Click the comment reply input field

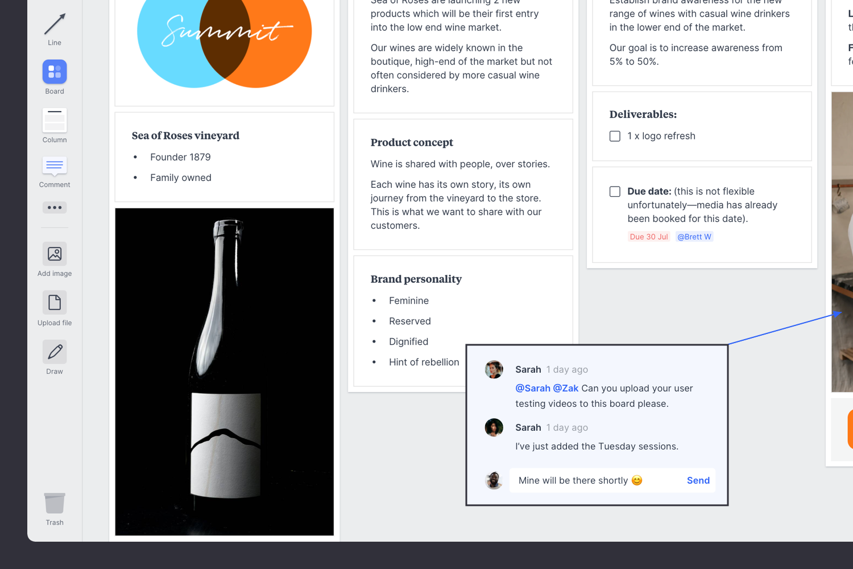coord(580,480)
